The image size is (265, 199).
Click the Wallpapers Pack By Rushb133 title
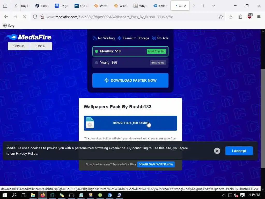click(117, 107)
